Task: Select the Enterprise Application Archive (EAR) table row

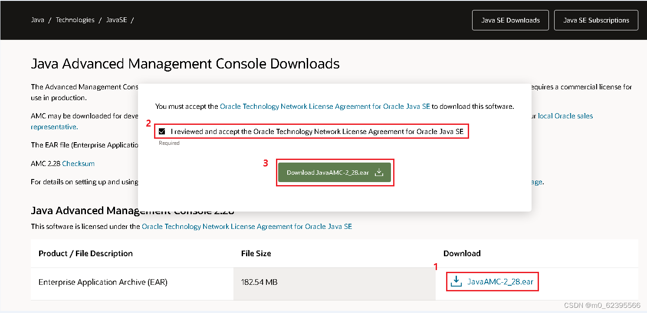Action: [x=102, y=281]
